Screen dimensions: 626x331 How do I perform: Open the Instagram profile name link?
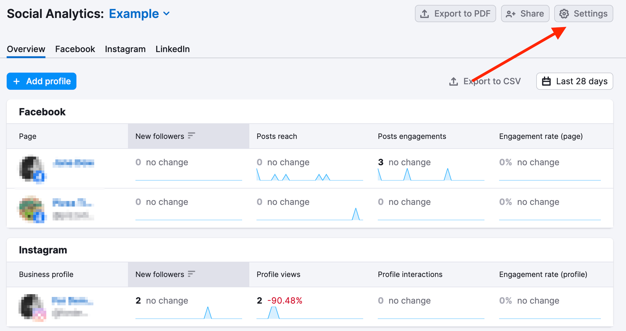[73, 301]
